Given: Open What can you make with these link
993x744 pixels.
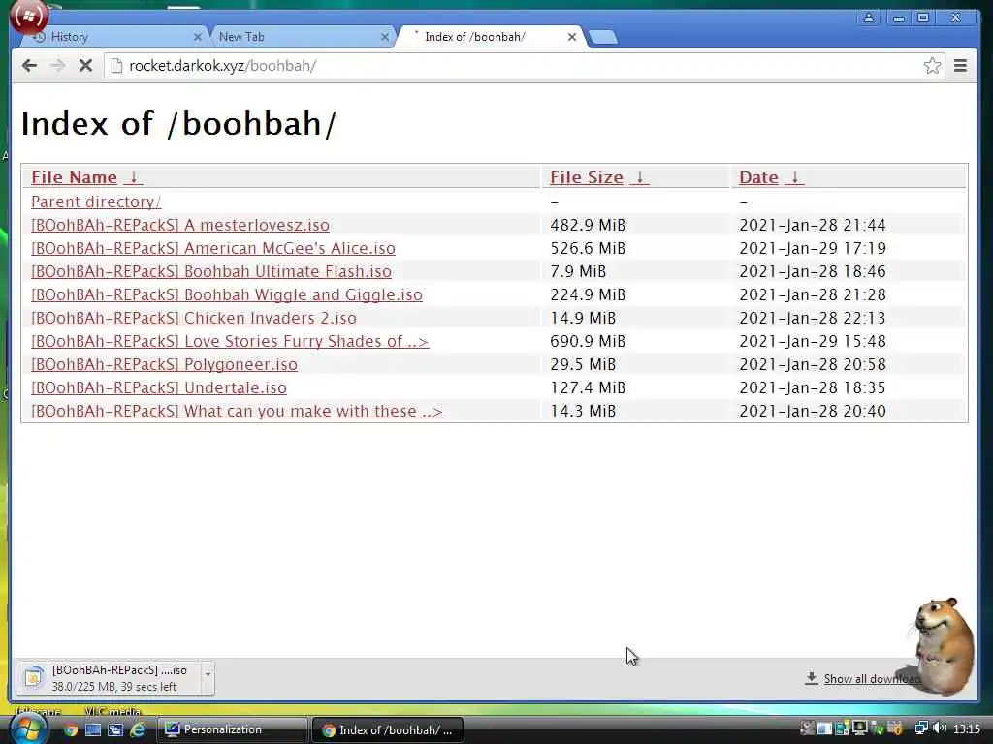Looking at the screenshot, I should (x=237, y=411).
